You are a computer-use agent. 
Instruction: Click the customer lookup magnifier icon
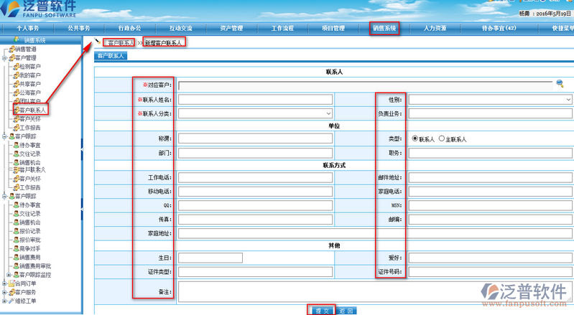pos(560,83)
